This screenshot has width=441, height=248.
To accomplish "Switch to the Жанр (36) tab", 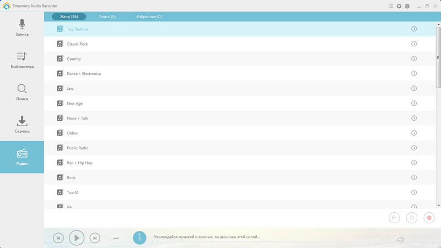I will 69,17.
